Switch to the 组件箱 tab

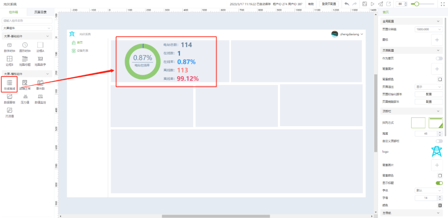pyautogui.click(x=13, y=12)
